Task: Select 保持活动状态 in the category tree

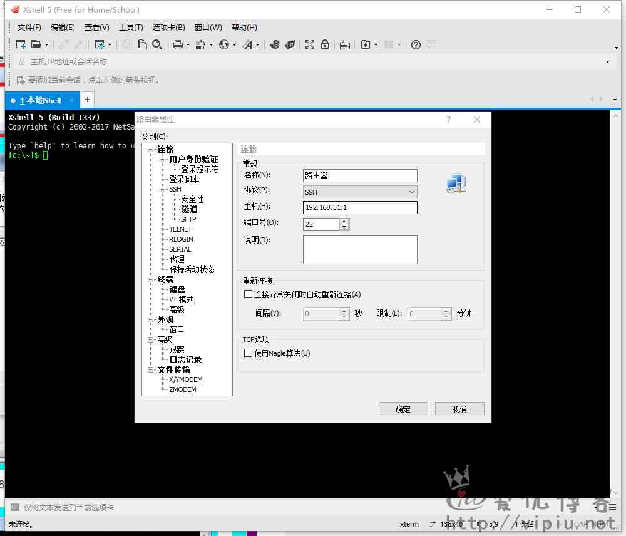Action: (x=192, y=269)
